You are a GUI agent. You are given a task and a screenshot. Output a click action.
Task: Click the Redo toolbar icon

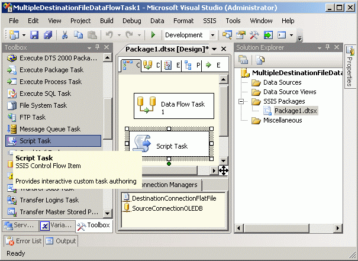tap(129, 35)
